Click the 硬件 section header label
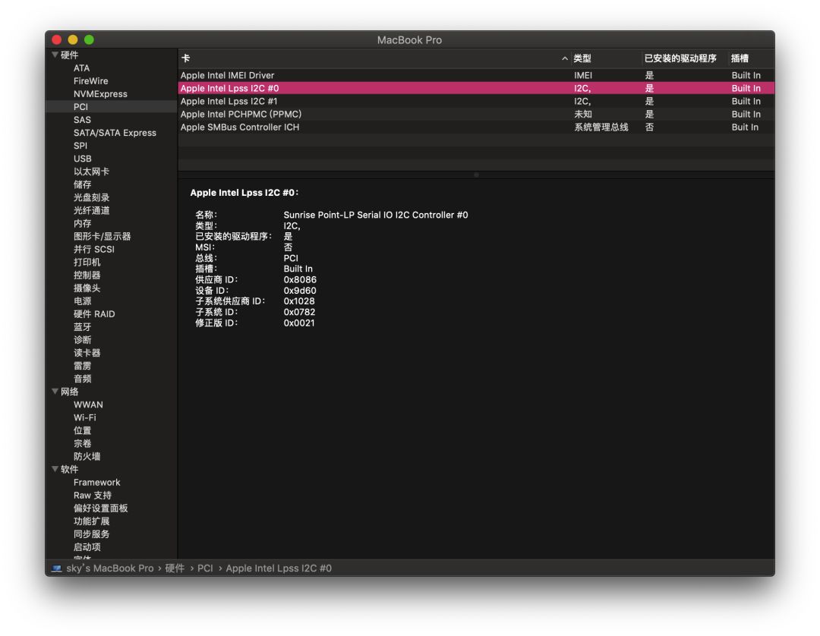 pyautogui.click(x=70, y=55)
